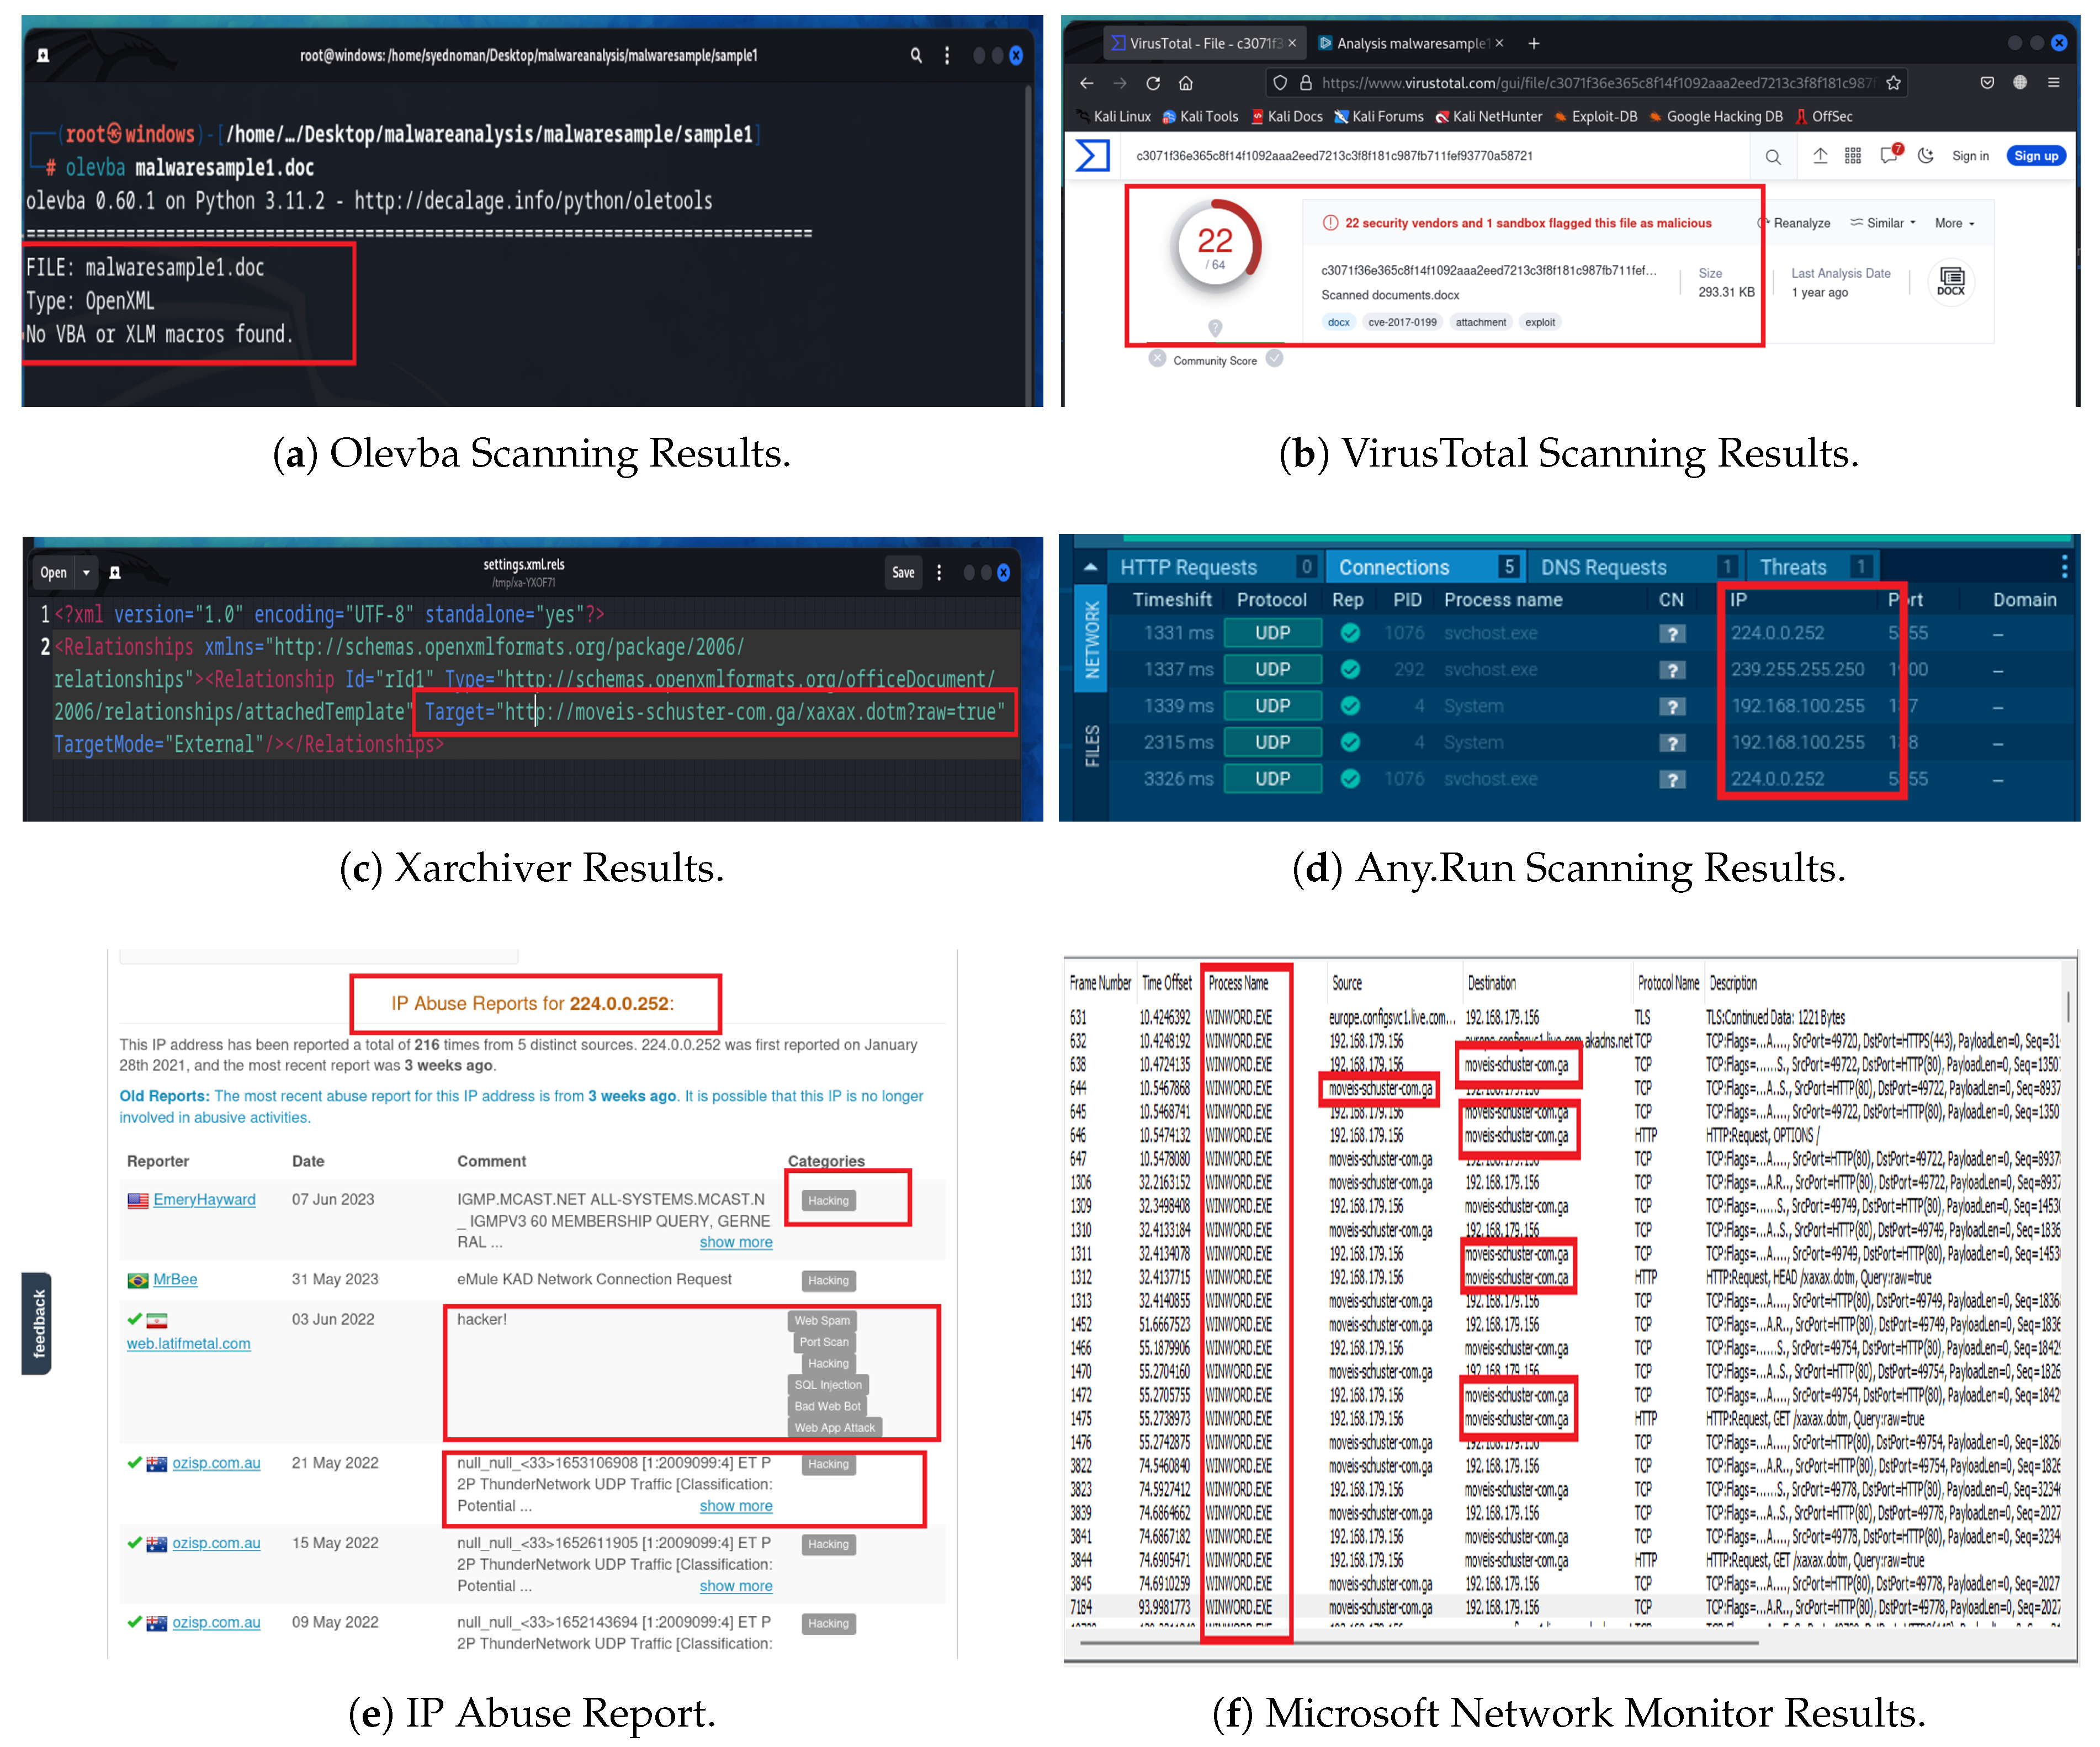Open the MrBee reporter link
The height and width of the screenshot is (1747, 2100).
click(175, 1280)
